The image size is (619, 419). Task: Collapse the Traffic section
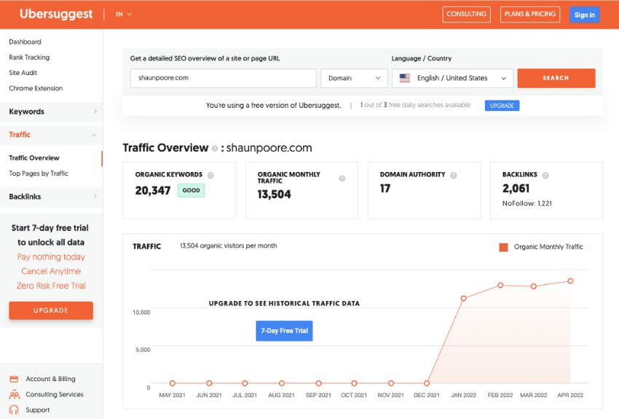click(x=51, y=135)
